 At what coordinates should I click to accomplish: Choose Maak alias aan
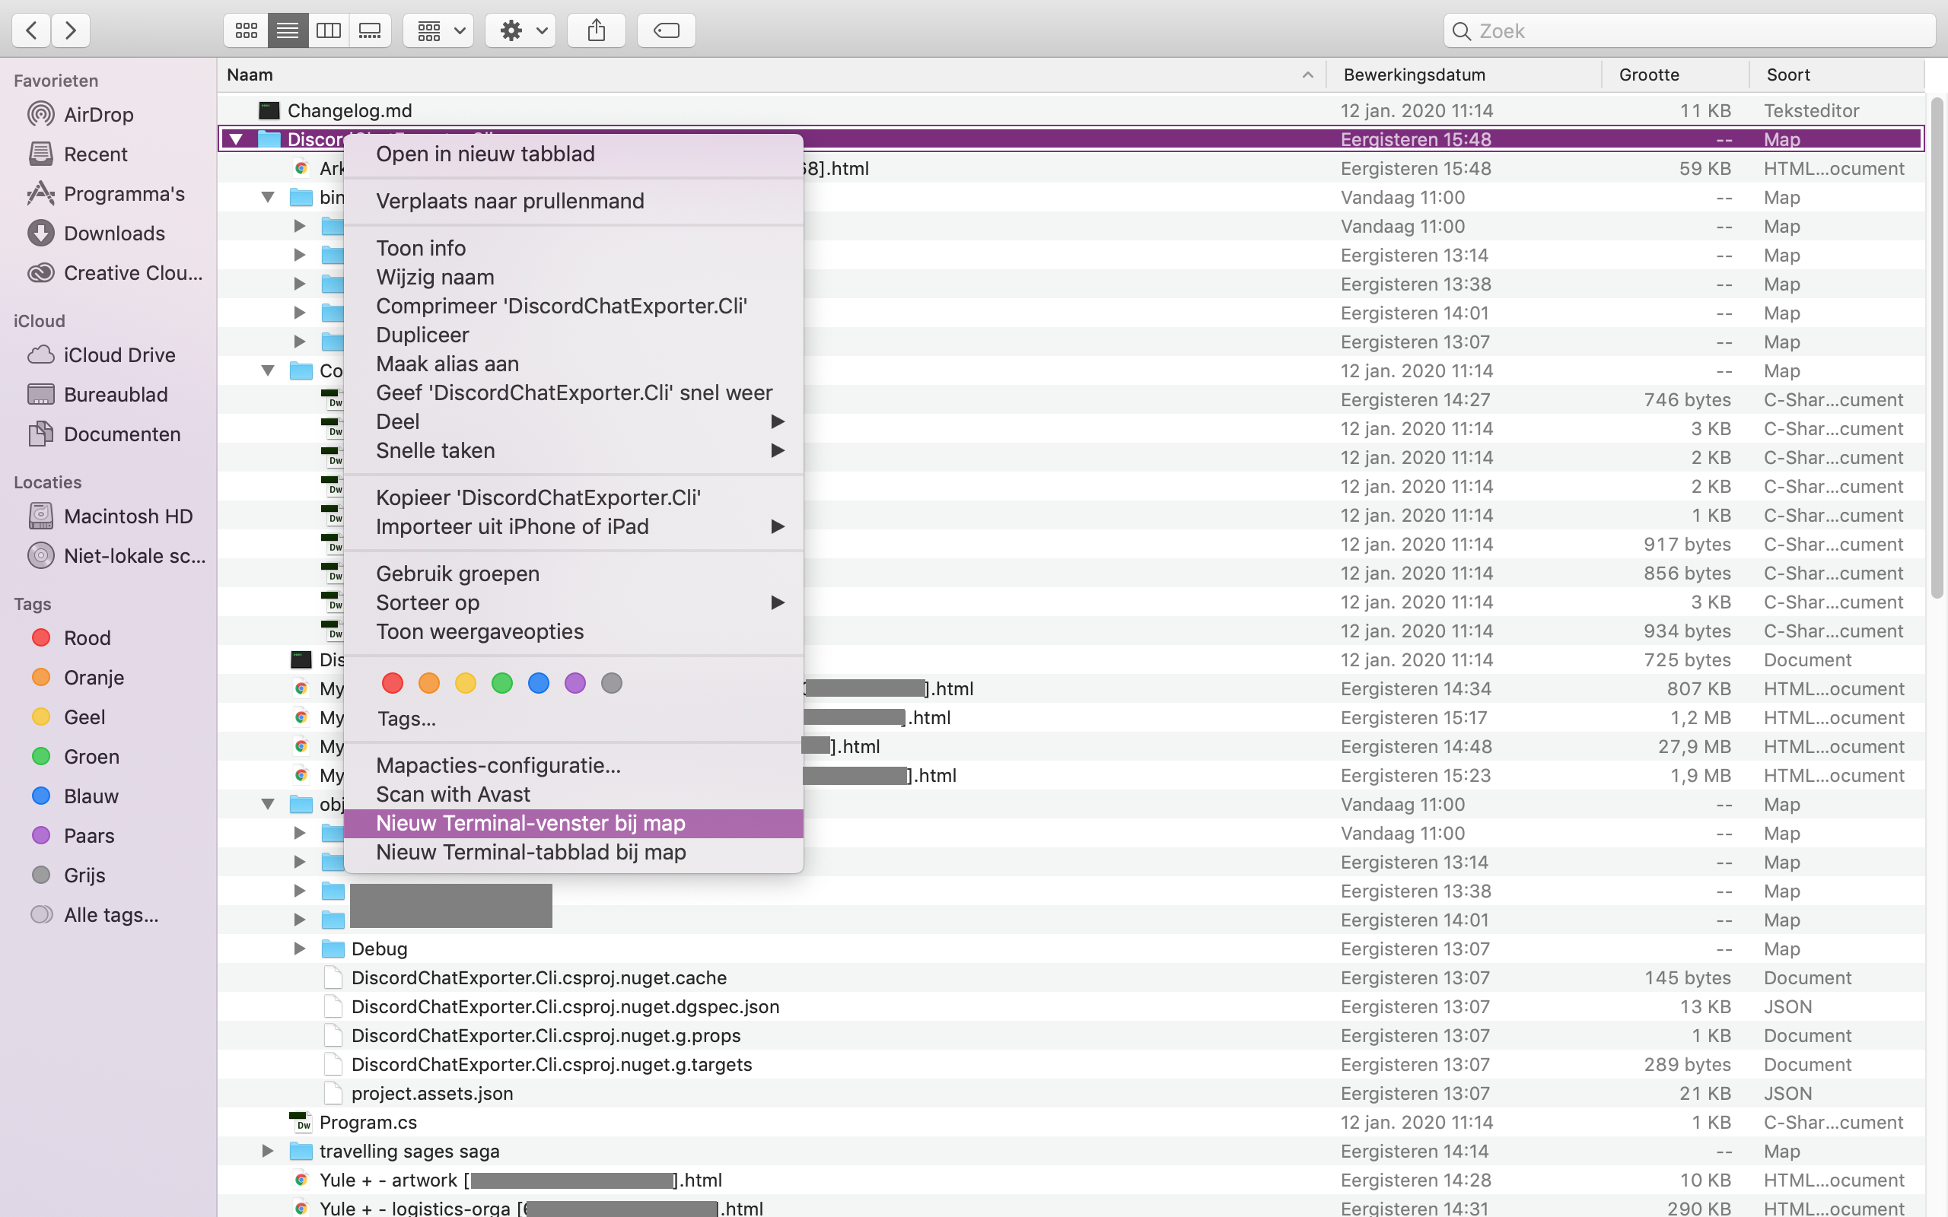click(x=573, y=364)
